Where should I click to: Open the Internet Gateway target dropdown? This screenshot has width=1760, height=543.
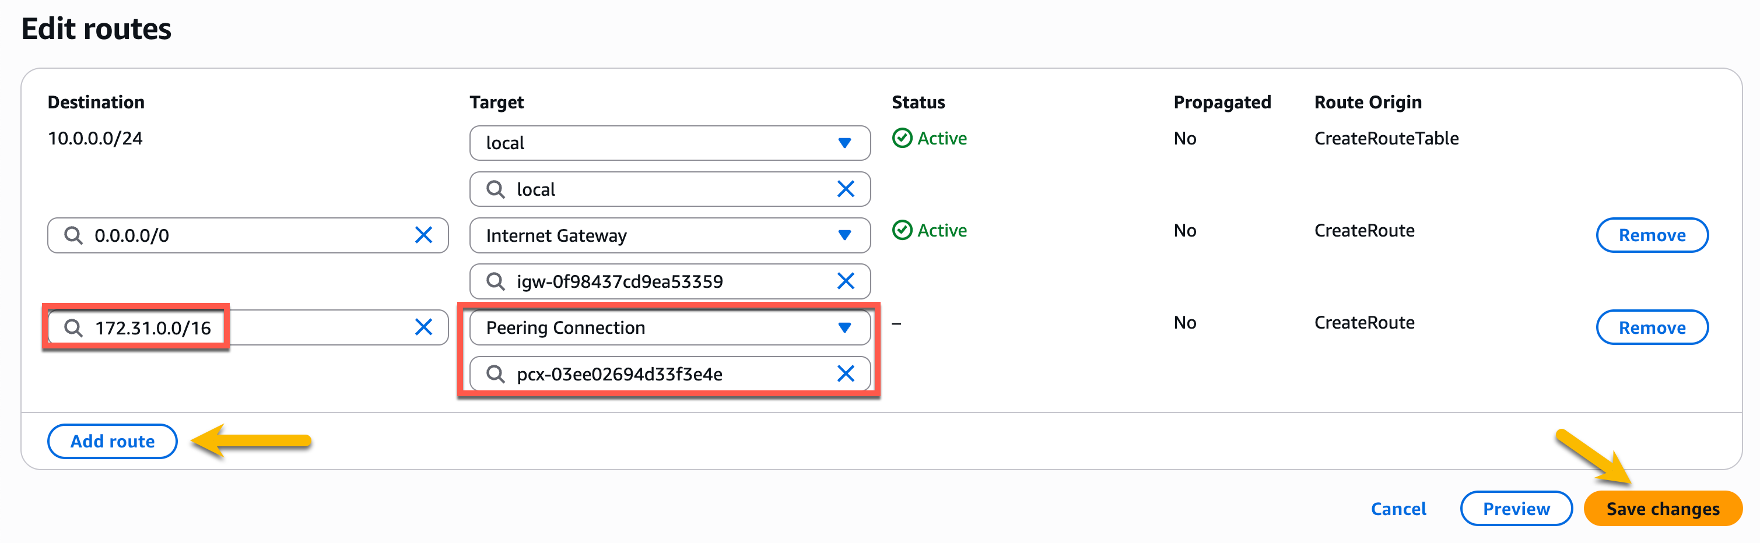(x=845, y=235)
